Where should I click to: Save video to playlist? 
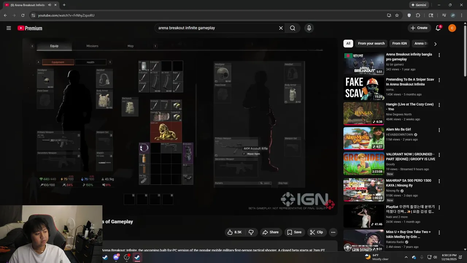(294, 232)
